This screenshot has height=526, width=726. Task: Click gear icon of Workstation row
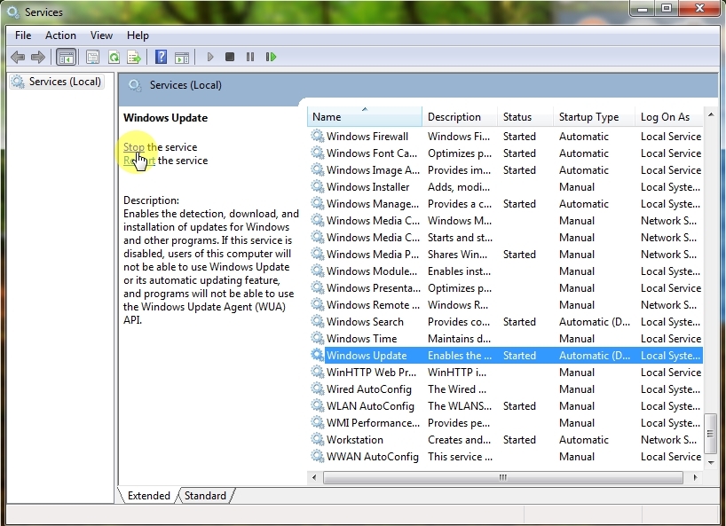click(x=317, y=439)
